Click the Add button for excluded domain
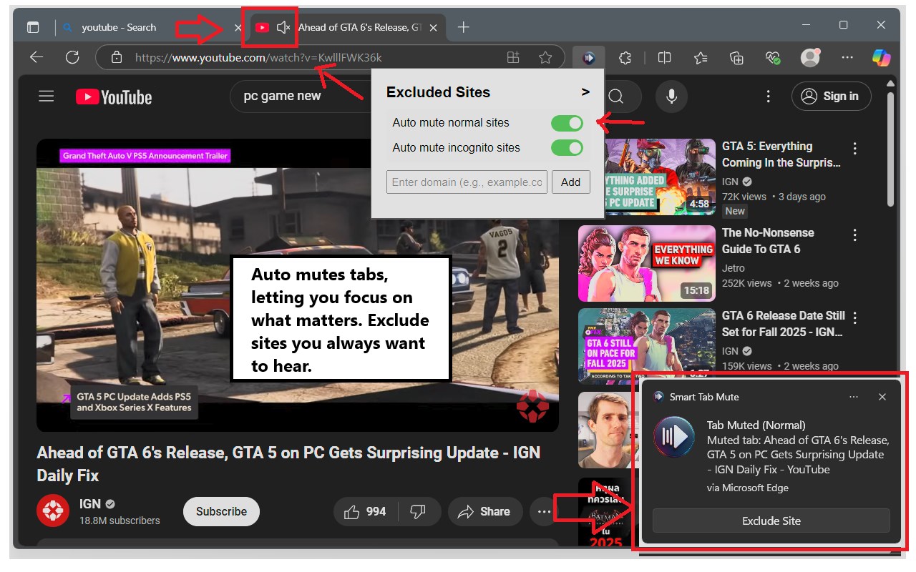The image size is (916, 572). click(570, 182)
